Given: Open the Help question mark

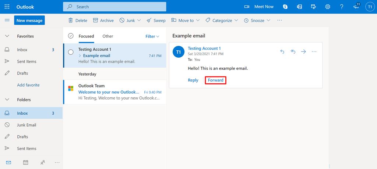Looking at the screenshot, I should (342, 7).
